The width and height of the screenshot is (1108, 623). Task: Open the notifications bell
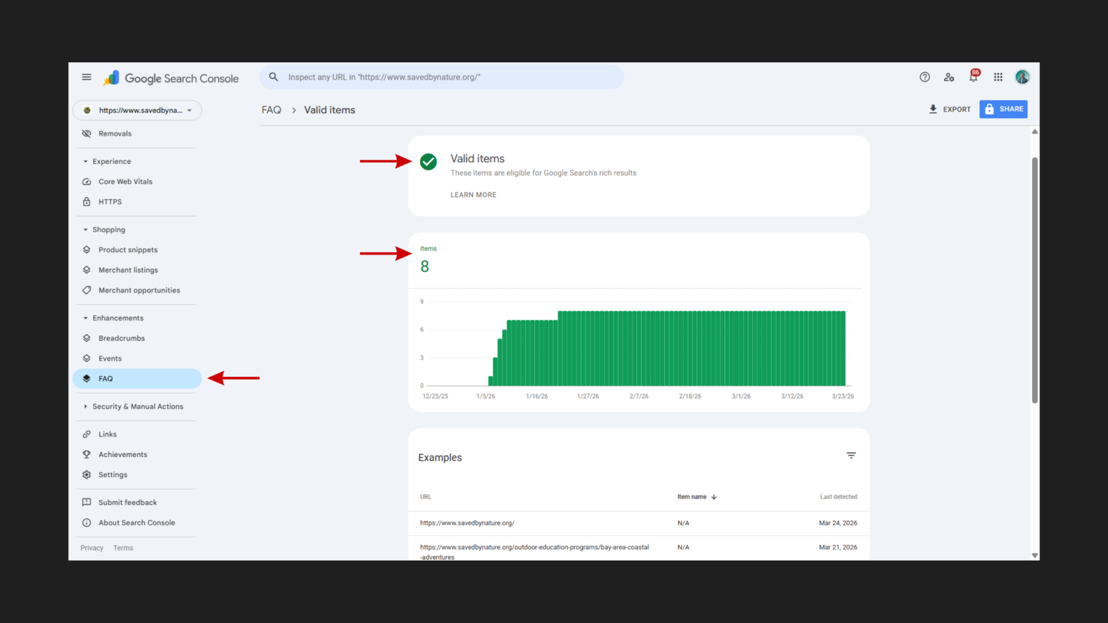click(973, 78)
